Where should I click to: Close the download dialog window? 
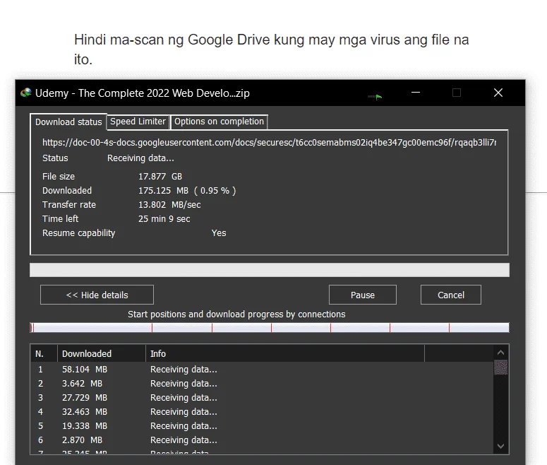[498, 93]
